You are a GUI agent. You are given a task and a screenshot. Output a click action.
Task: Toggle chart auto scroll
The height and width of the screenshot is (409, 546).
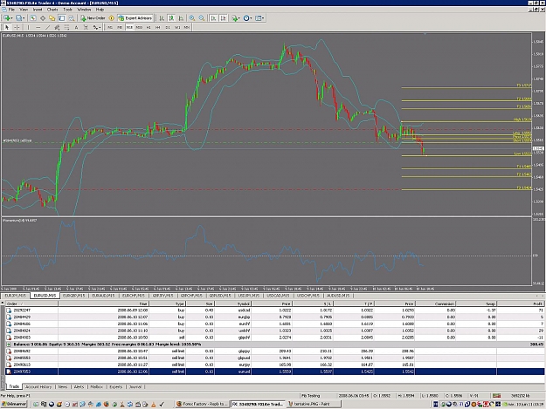tap(214, 18)
